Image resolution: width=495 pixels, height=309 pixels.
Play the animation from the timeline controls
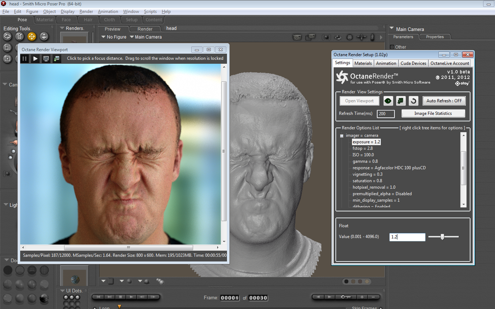click(131, 297)
